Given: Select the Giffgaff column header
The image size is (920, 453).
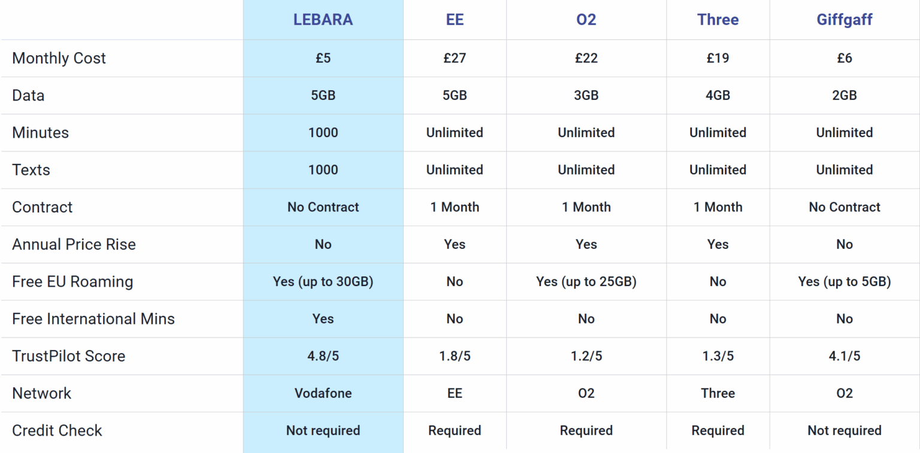Looking at the screenshot, I should [x=844, y=19].
